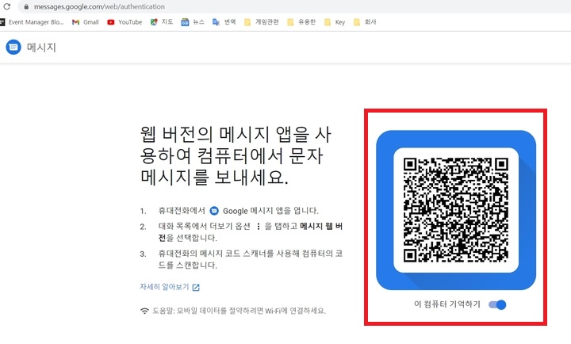Open the 지도 maps bookmark
The width and height of the screenshot is (571, 344).
click(162, 22)
